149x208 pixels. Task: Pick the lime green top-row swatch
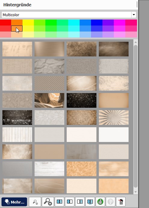click(x=40, y=23)
